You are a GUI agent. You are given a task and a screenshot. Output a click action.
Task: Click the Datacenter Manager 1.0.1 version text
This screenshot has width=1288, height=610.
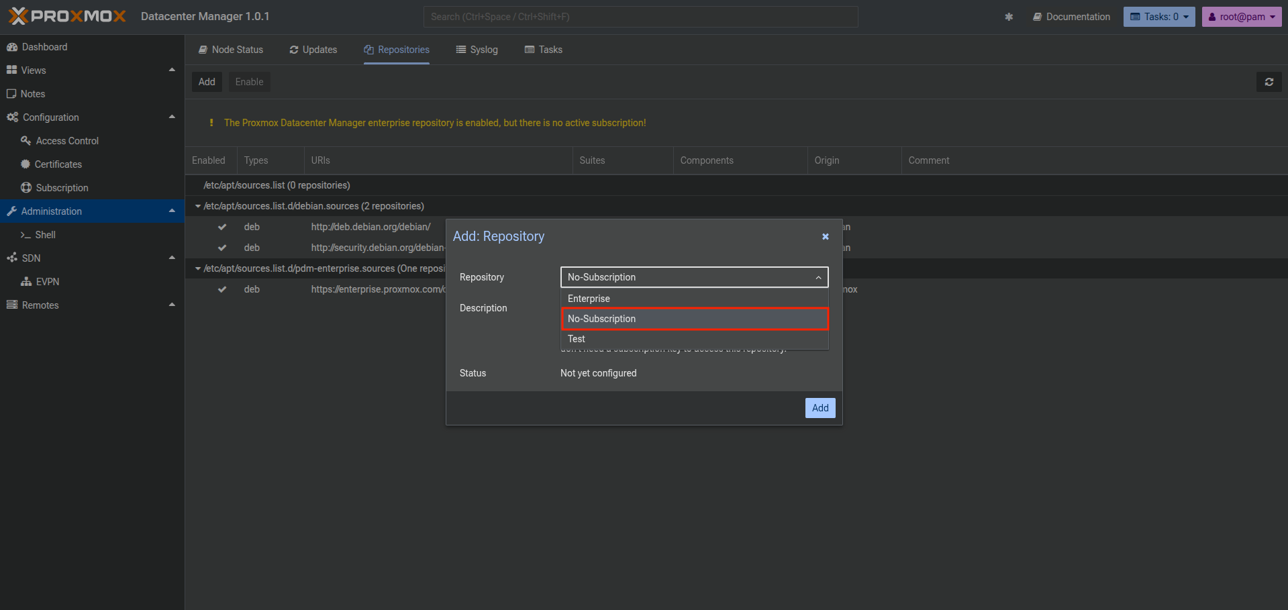pos(205,16)
